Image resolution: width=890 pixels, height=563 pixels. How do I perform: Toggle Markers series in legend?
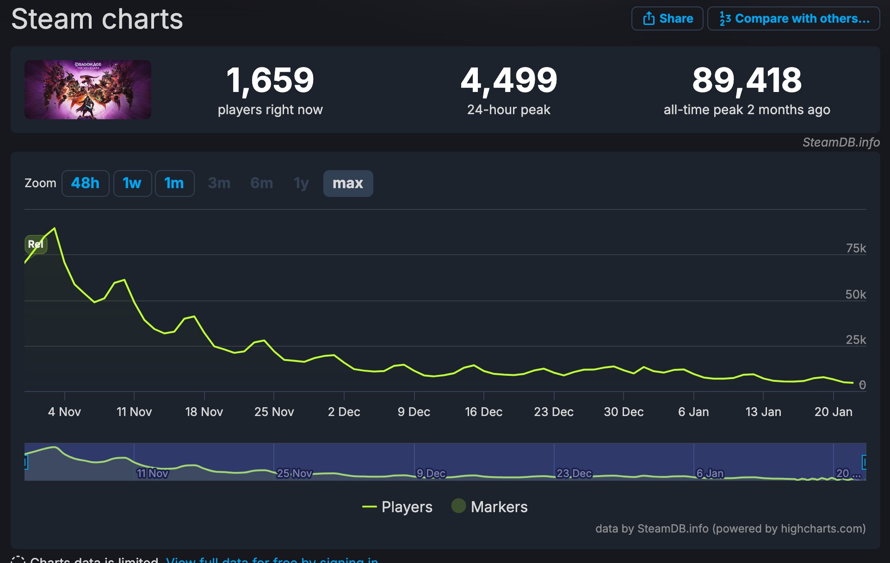[489, 507]
